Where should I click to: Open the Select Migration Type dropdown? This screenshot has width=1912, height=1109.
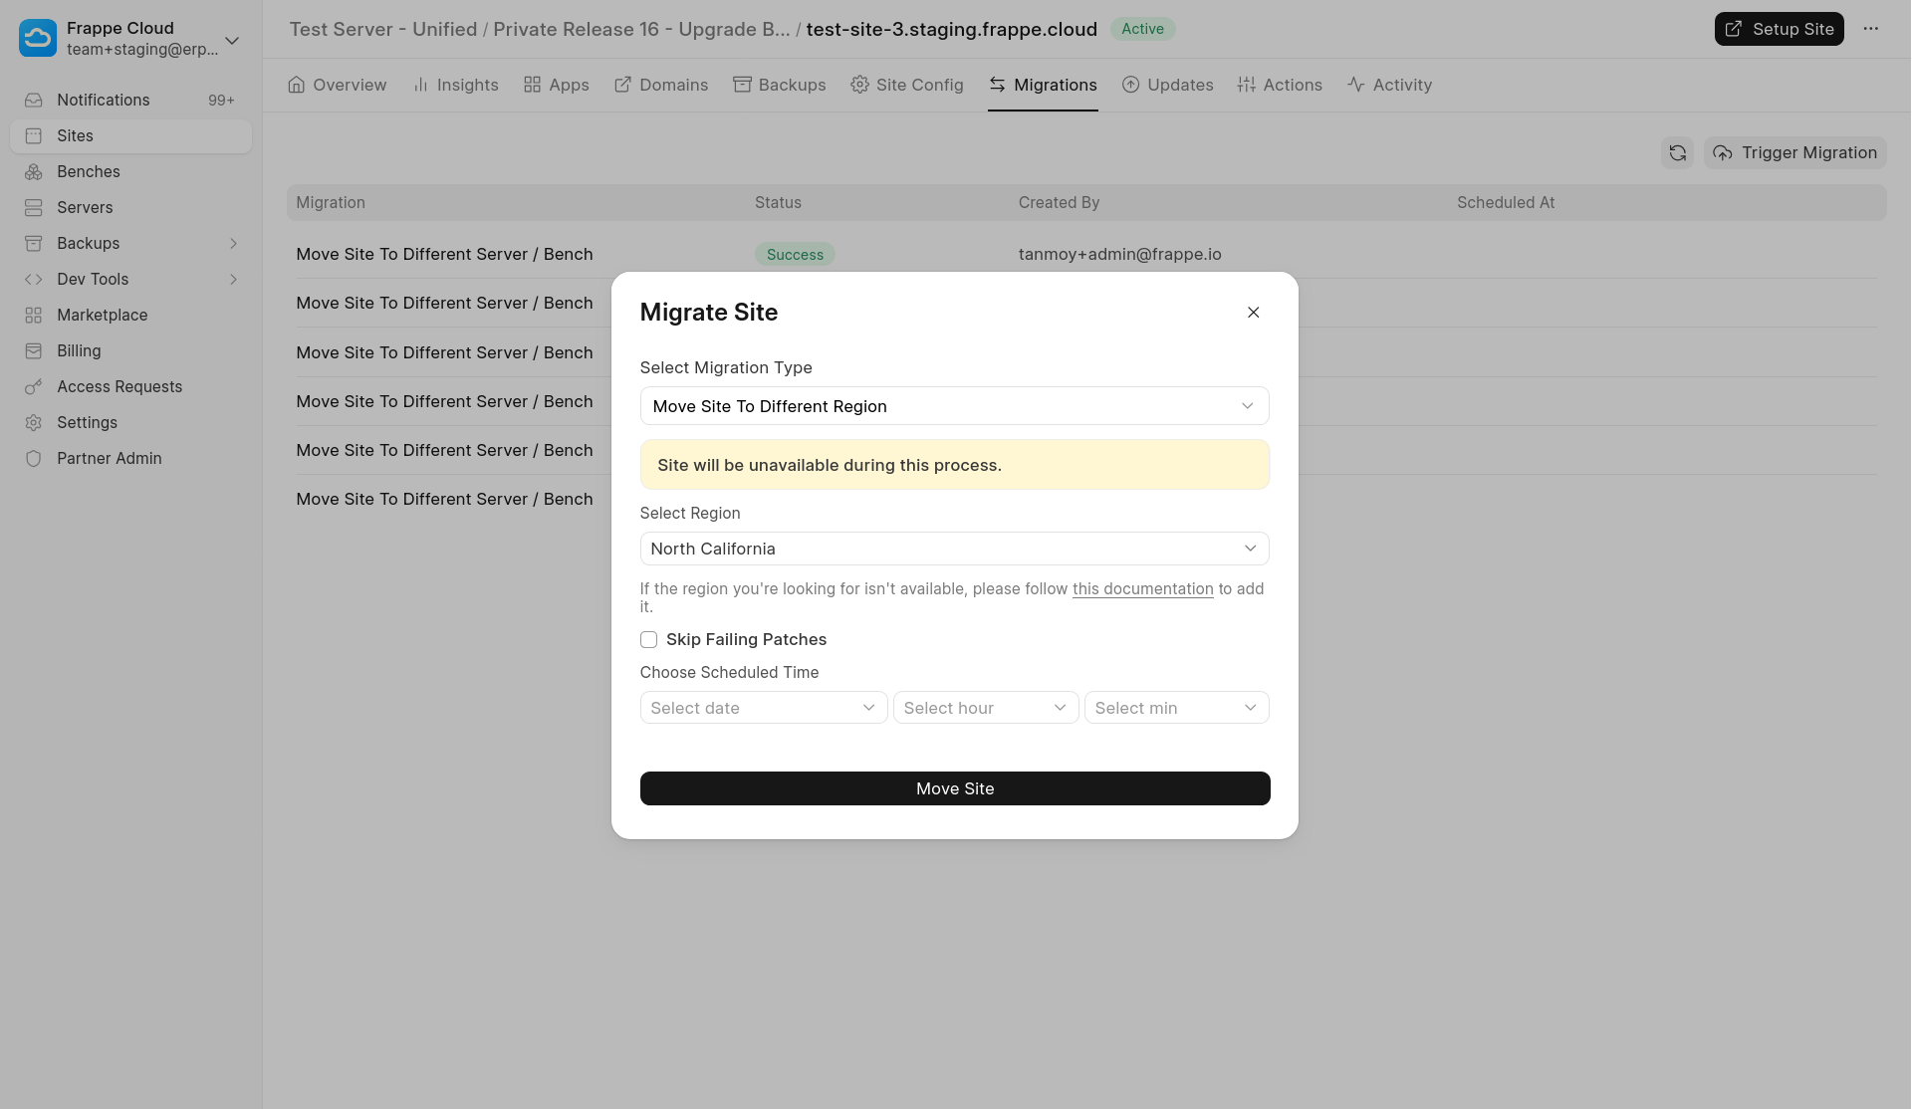click(954, 406)
